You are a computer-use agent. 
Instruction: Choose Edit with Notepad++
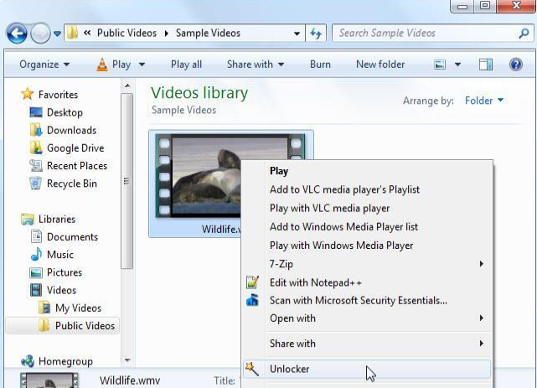(367, 283)
